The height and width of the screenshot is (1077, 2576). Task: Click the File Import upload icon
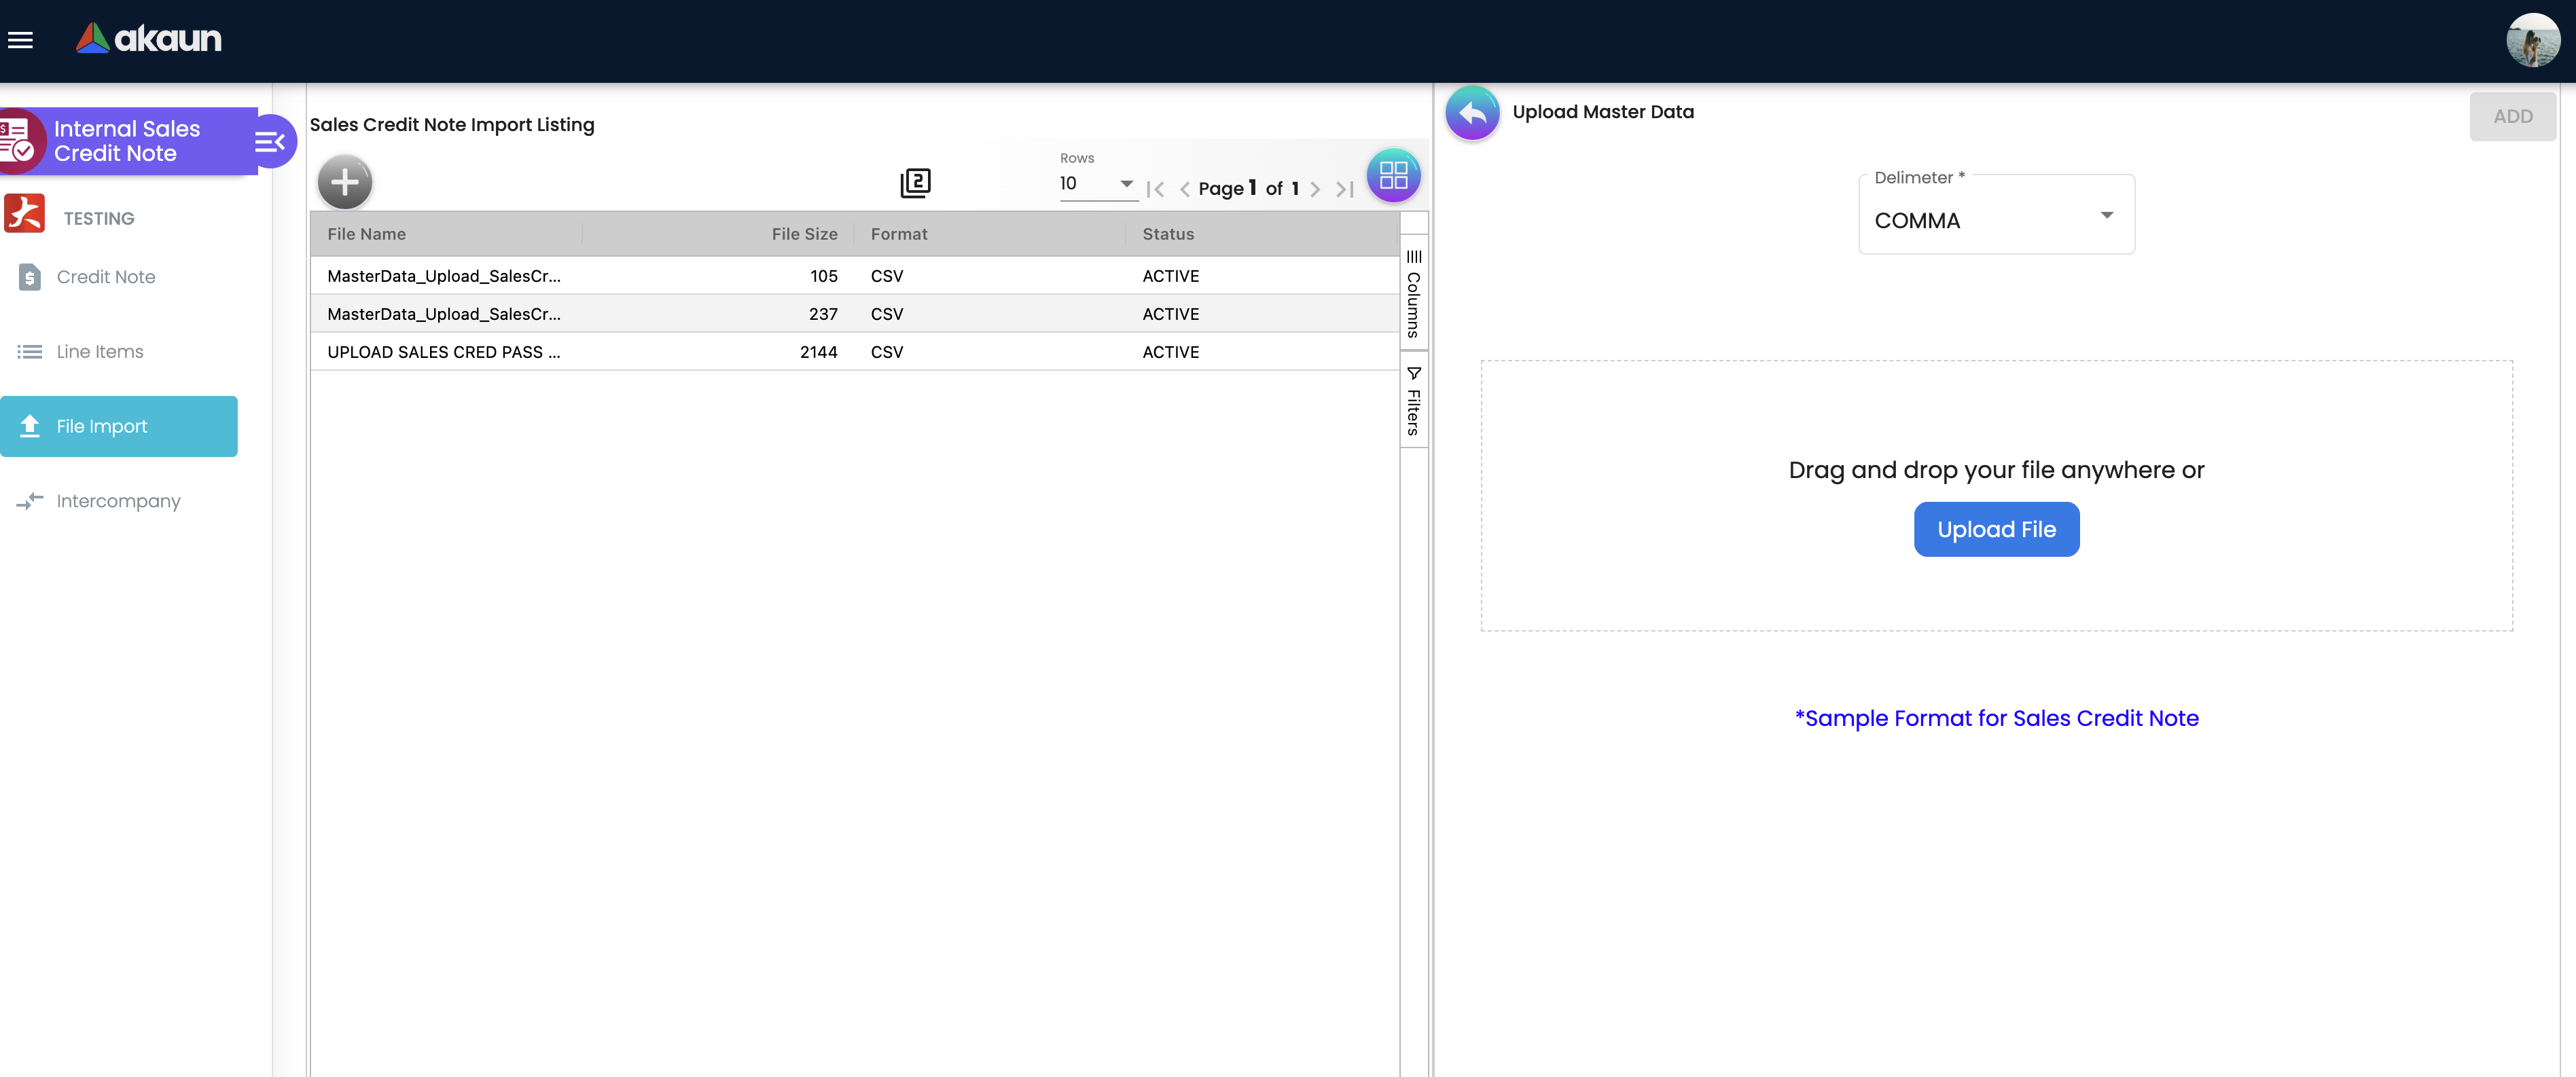pyautogui.click(x=30, y=426)
